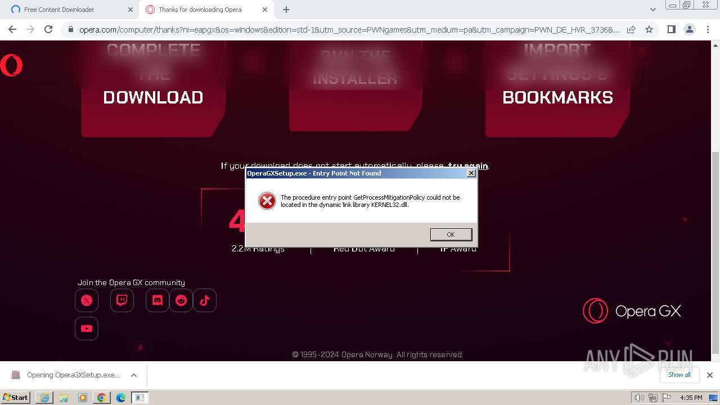This screenshot has height=405, width=720.
Task: Click the RUN THE INSTALLER step card
Action: pos(355,85)
